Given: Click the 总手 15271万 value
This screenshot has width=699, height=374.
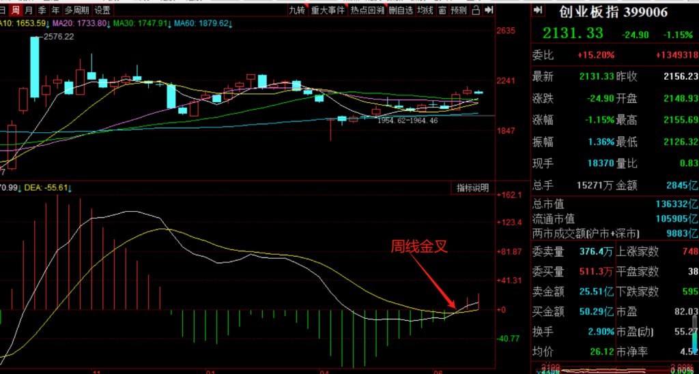Looking at the screenshot, I should 595,185.
